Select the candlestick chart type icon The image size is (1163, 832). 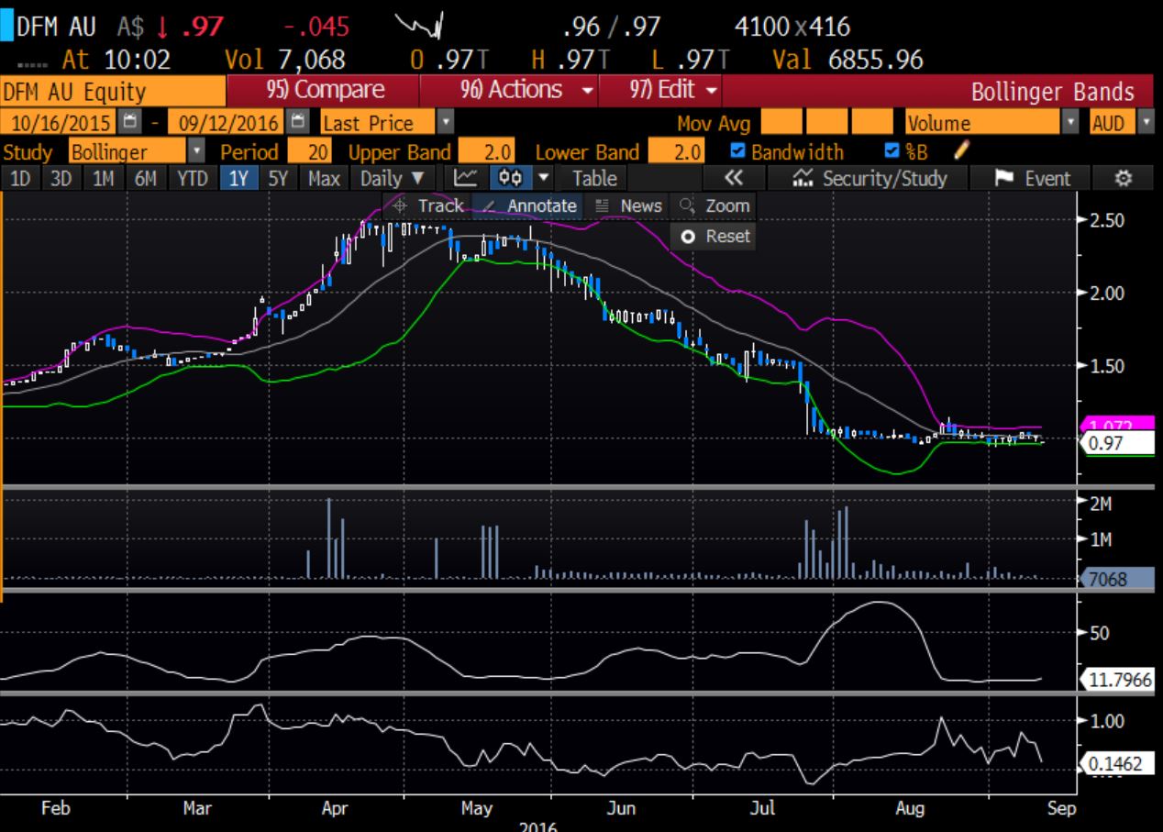pyautogui.click(x=512, y=178)
